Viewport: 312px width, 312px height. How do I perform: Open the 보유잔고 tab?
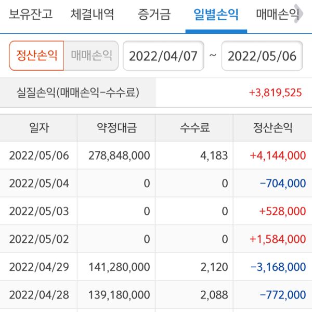(x=31, y=15)
